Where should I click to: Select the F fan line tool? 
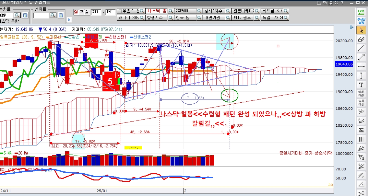[x=361, y=121]
